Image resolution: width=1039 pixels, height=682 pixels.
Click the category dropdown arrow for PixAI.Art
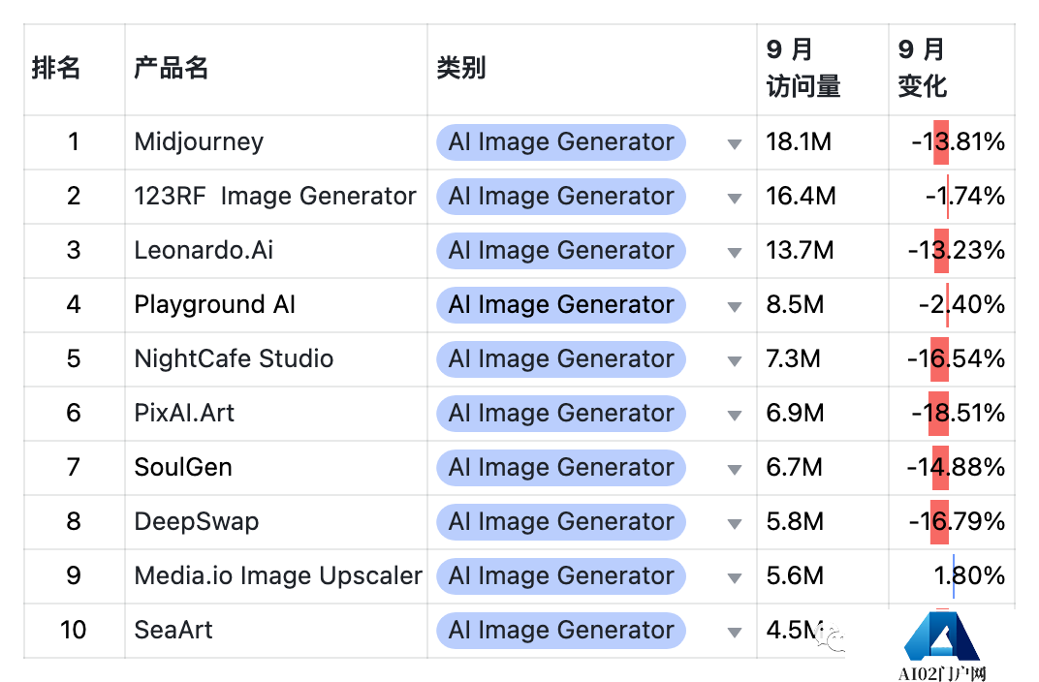pyautogui.click(x=734, y=416)
